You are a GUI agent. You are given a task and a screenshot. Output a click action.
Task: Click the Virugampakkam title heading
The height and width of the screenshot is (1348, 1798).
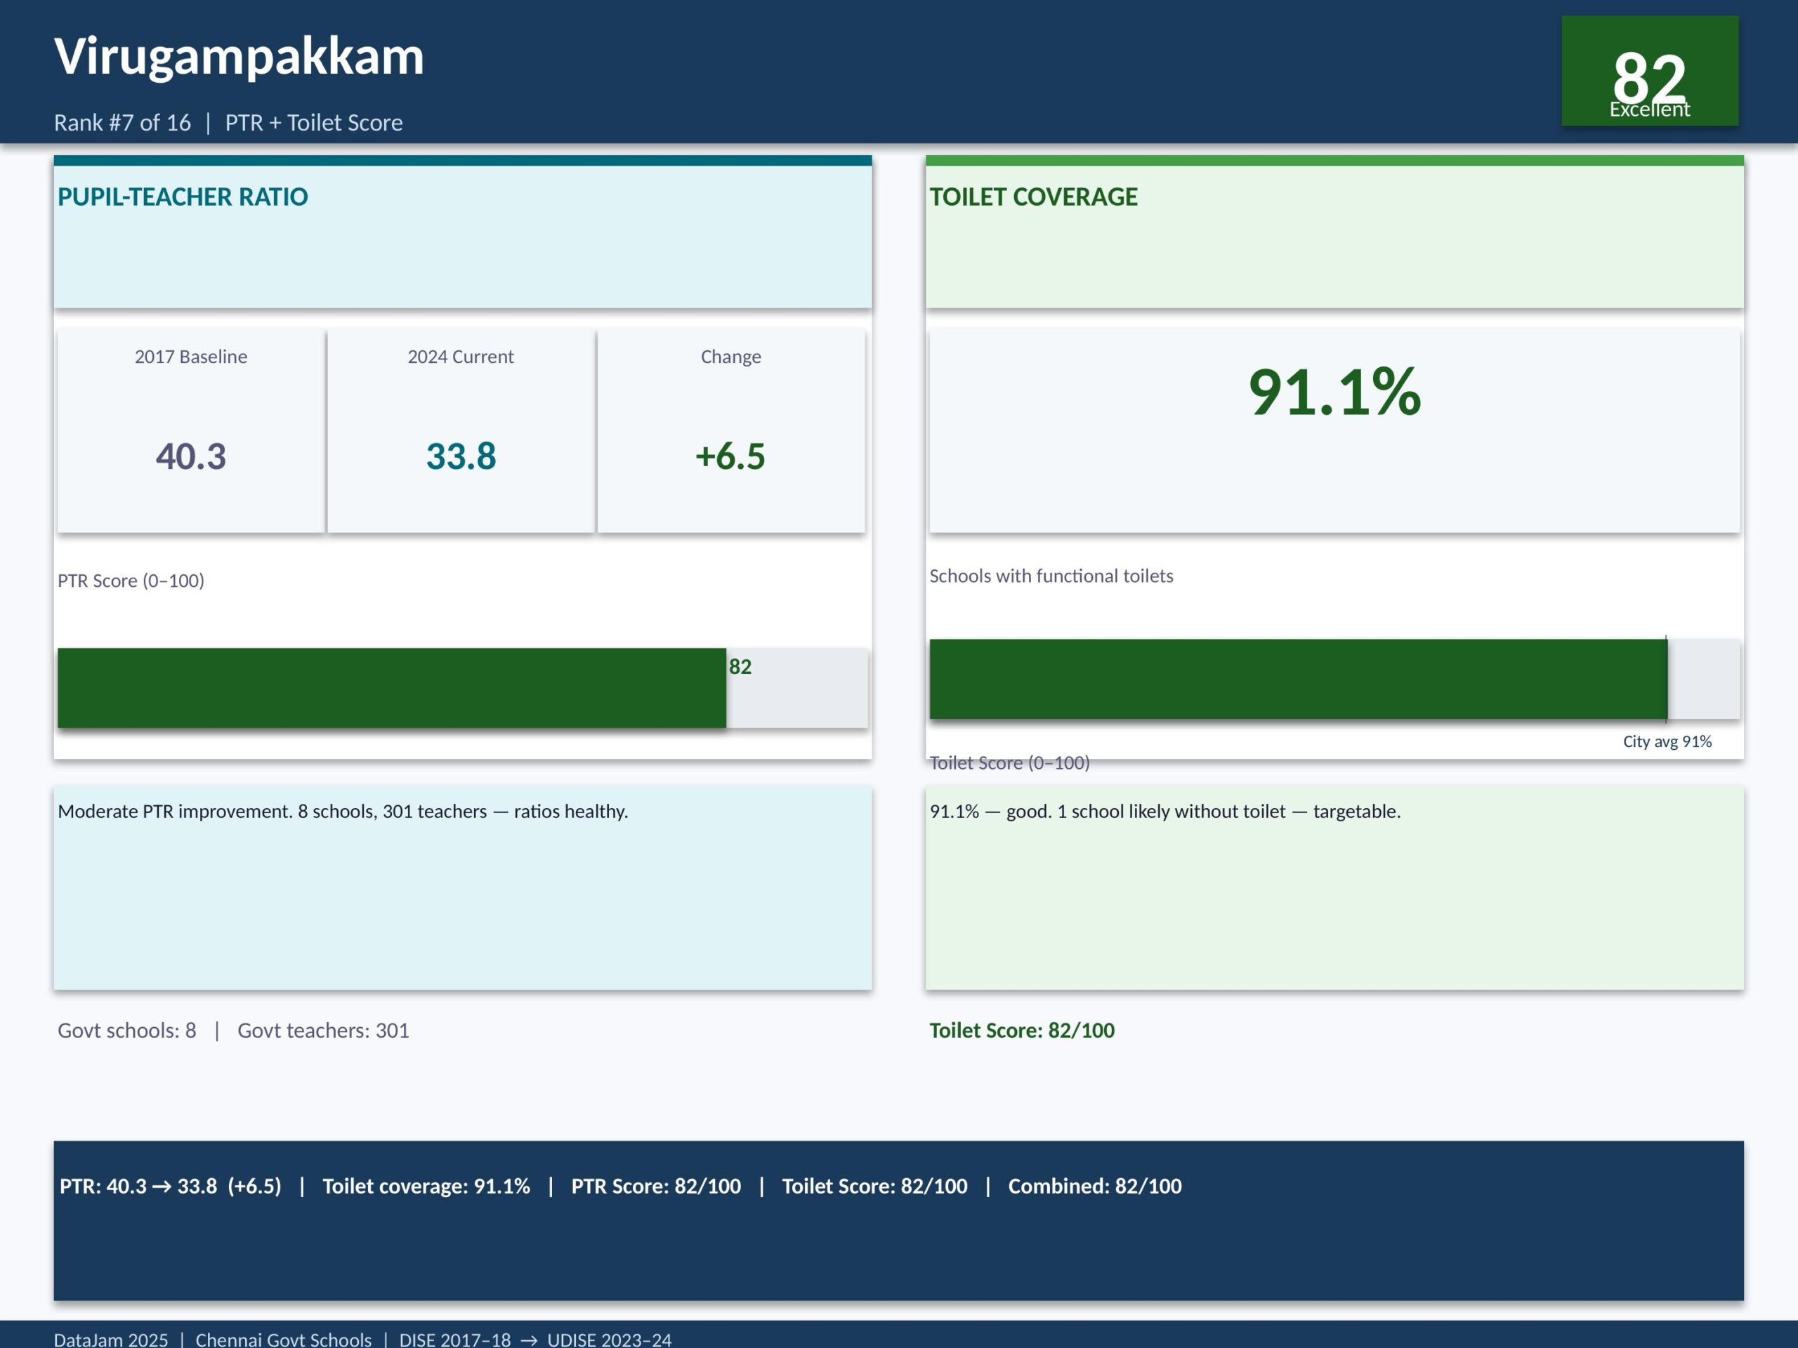[239, 56]
